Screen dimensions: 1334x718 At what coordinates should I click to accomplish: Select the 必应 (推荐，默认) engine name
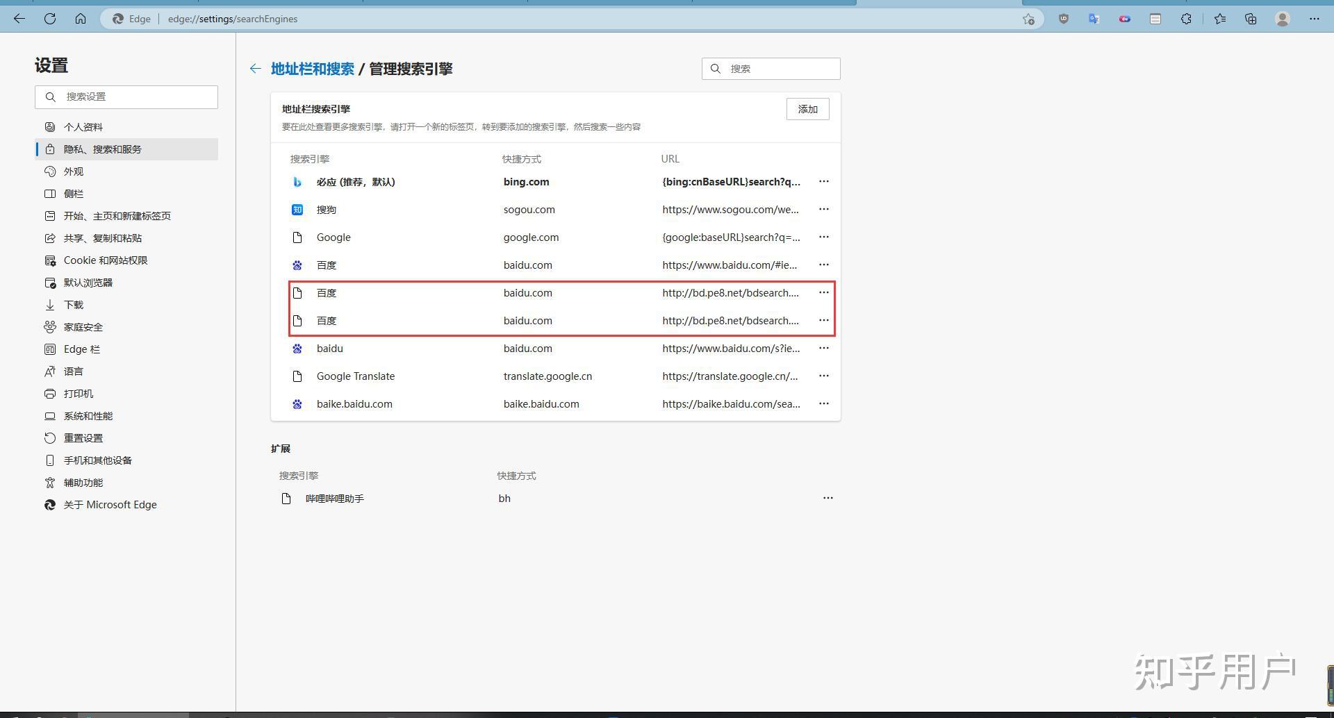(x=356, y=182)
